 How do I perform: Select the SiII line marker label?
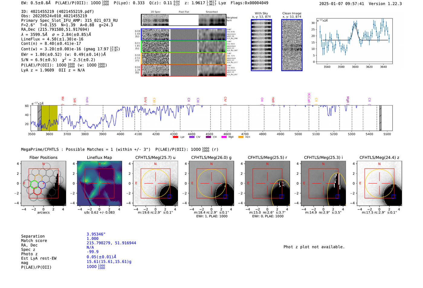75,100
